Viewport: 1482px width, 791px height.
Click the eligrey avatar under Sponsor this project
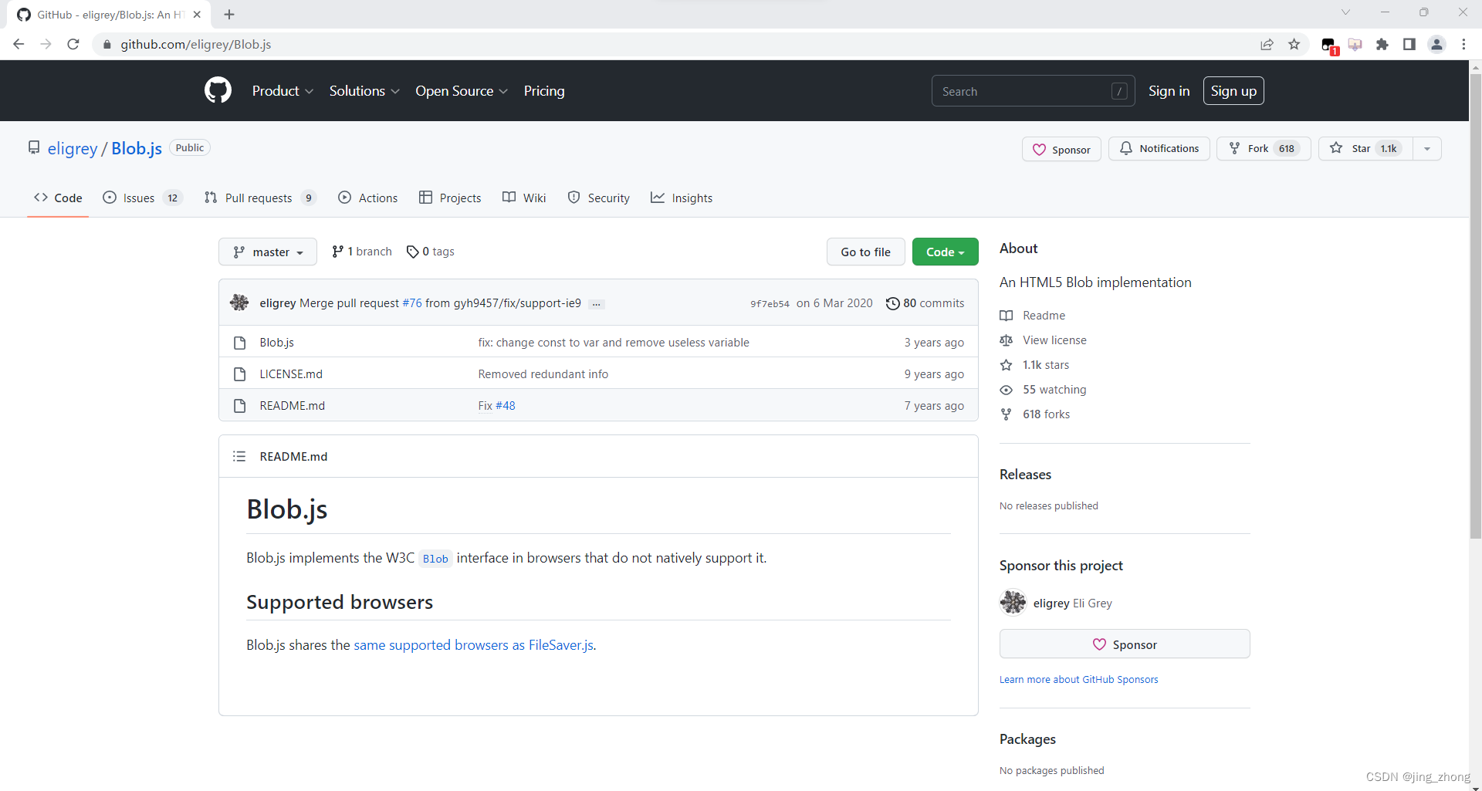pyautogui.click(x=1013, y=602)
